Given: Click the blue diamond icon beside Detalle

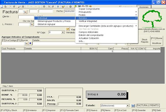Looking at the screenshot, I should [30, 43].
